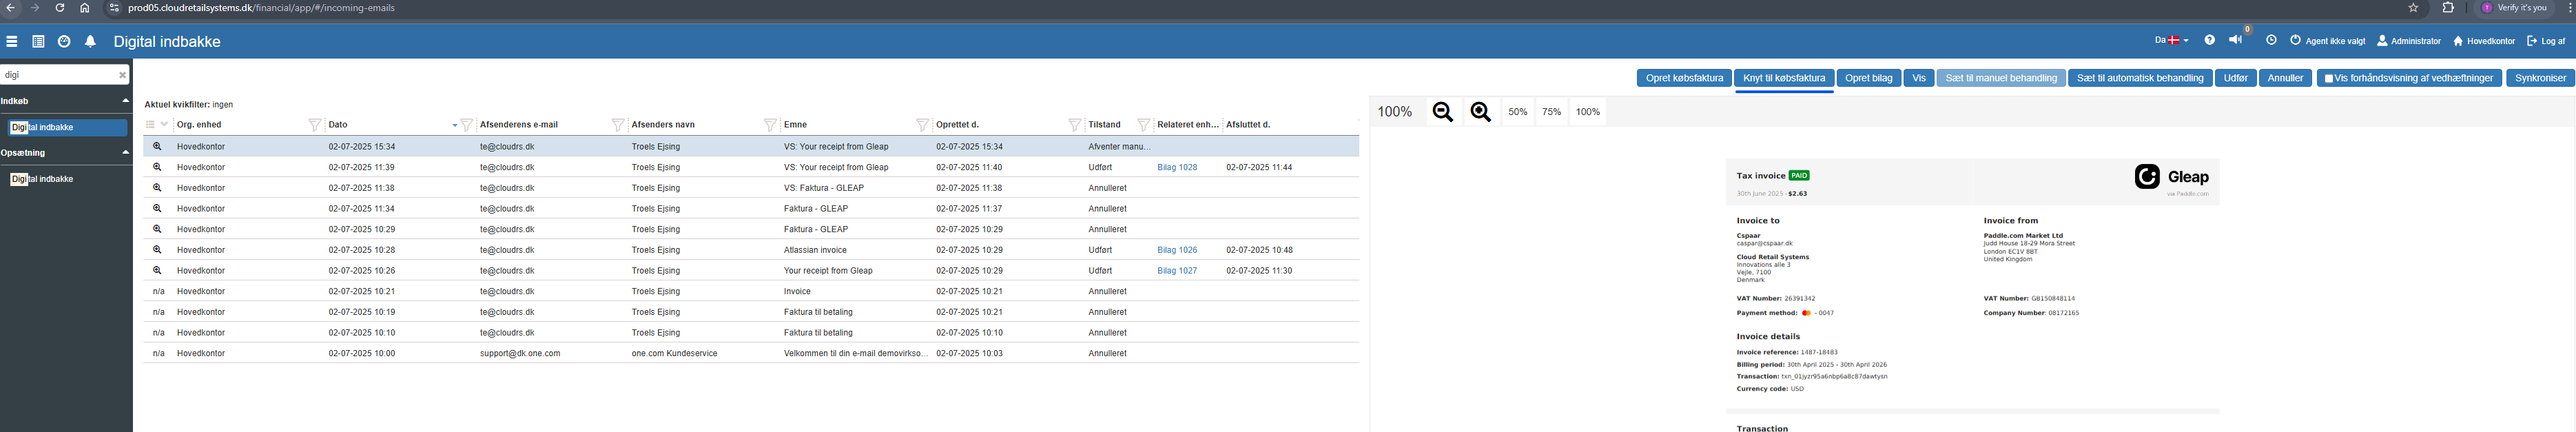The width and height of the screenshot is (2576, 432).
Task: Select the one.com Kundeservice email row
Action: coord(751,353)
